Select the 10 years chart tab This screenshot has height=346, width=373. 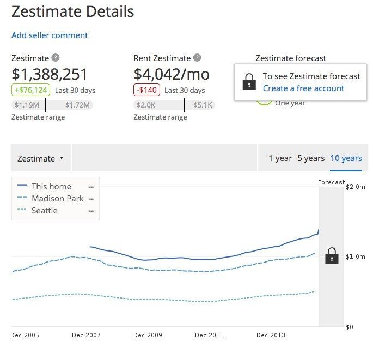[x=346, y=158]
